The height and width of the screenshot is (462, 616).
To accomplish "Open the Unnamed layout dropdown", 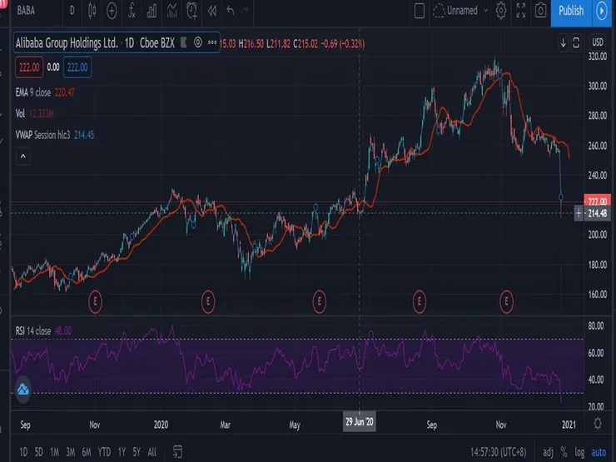I will click(x=460, y=11).
